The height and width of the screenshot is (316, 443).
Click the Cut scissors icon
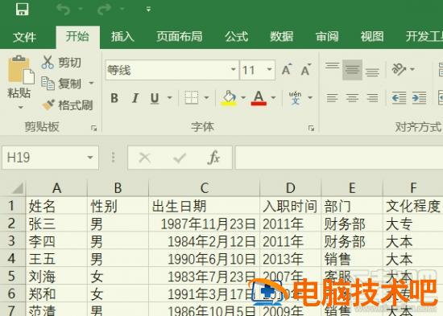coord(48,63)
